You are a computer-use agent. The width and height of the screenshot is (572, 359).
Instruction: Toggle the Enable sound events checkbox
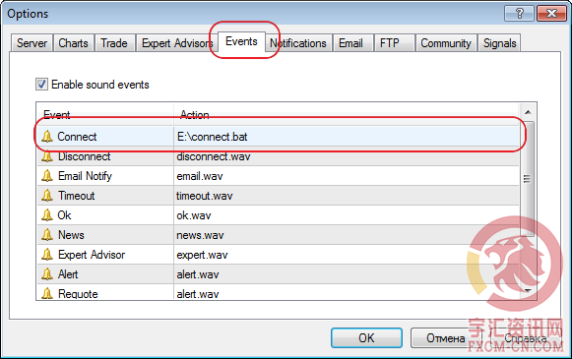[41, 85]
